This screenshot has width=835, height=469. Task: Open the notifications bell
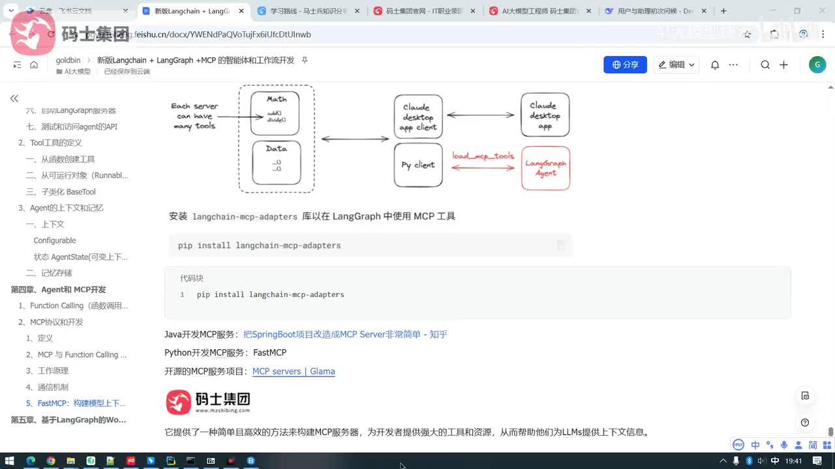[x=715, y=64]
